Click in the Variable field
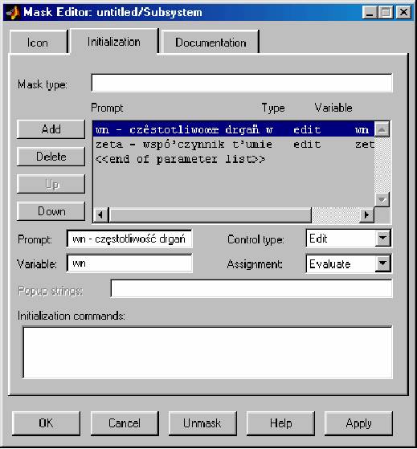 pos(129,263)
